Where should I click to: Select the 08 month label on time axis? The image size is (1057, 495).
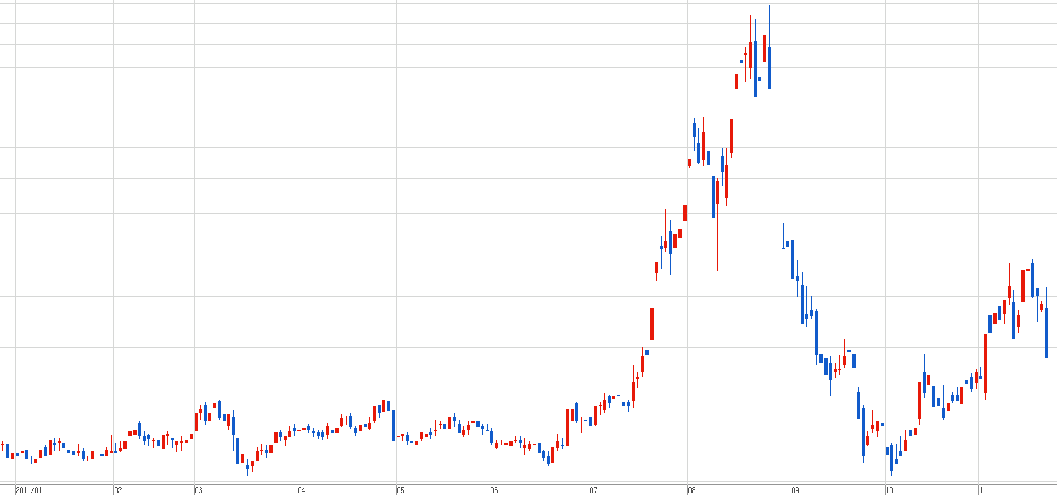(692, 490)
